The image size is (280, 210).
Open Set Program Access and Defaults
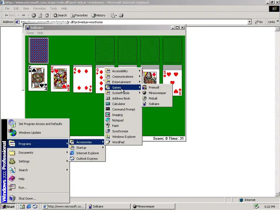coord(38,124)
